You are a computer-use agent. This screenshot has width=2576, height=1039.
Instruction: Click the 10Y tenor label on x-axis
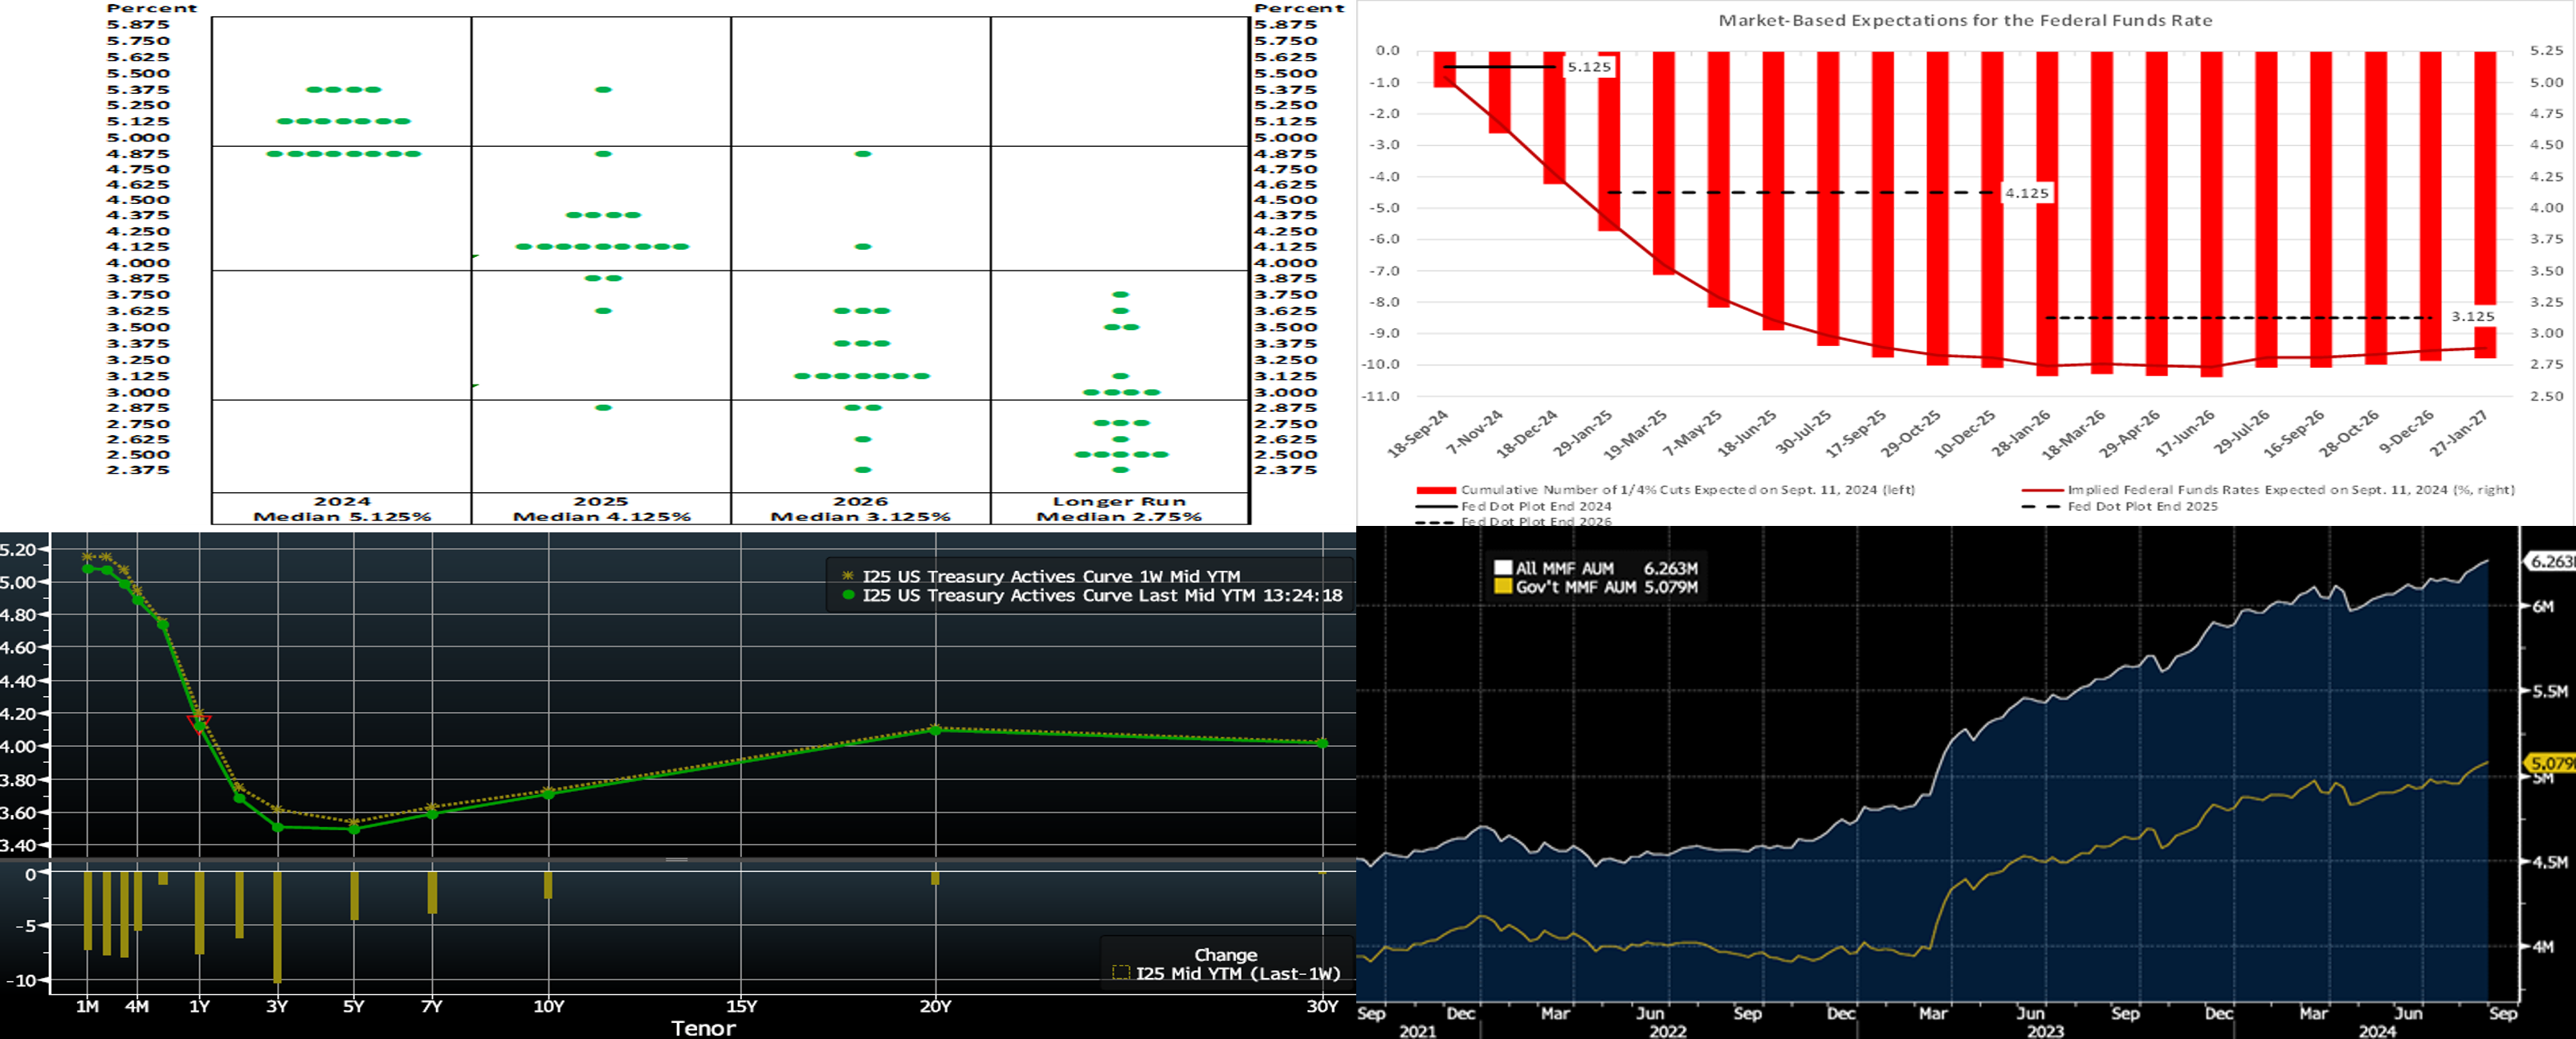548,1007
